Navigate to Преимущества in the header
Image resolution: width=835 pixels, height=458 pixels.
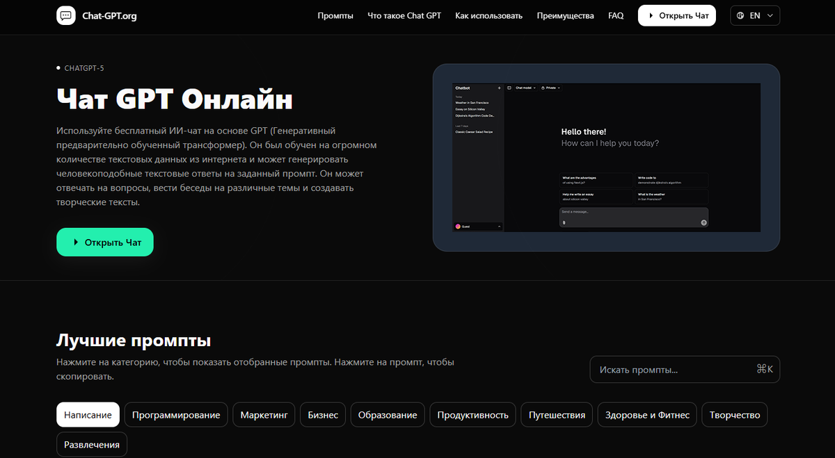pyautogui.click(x=566, y=15)
